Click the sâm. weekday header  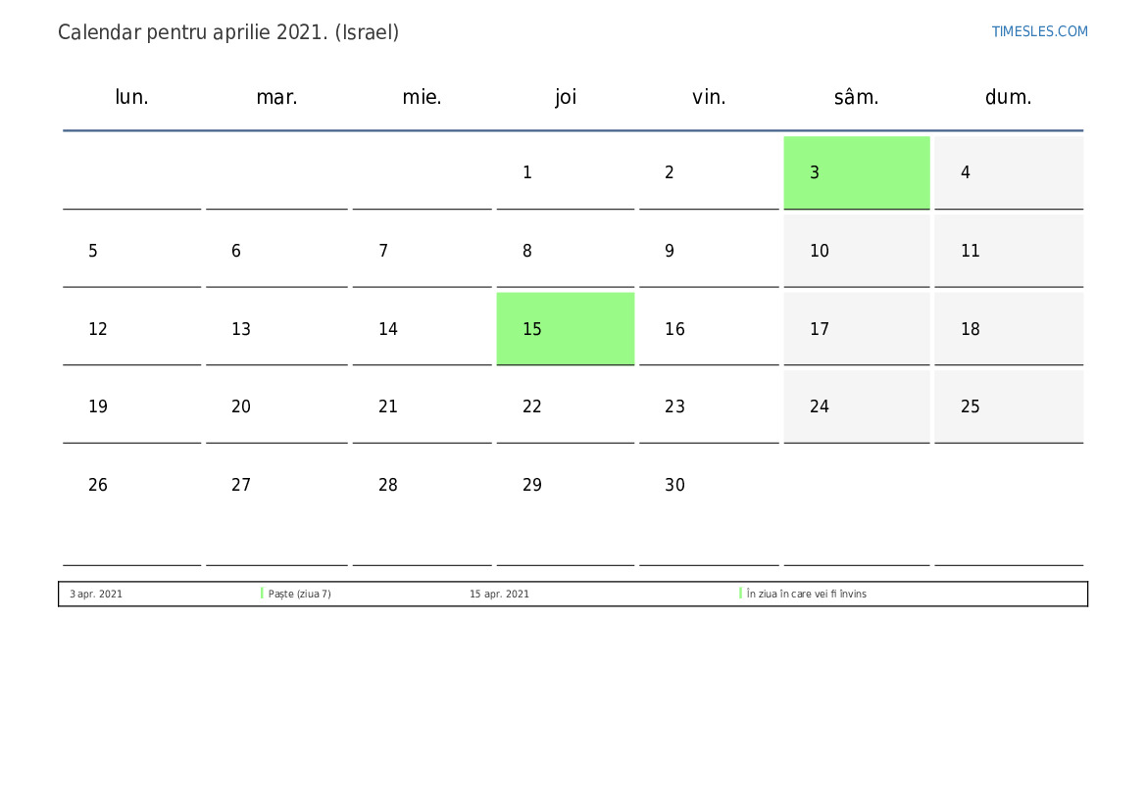(856, 97)
